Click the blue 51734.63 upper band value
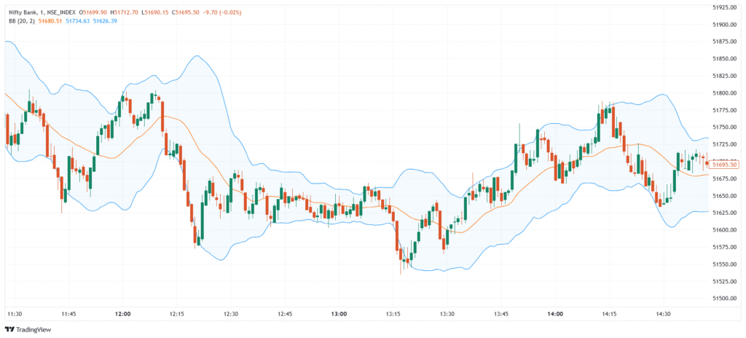Screen dimensions: 746x338 click(79, 21)
